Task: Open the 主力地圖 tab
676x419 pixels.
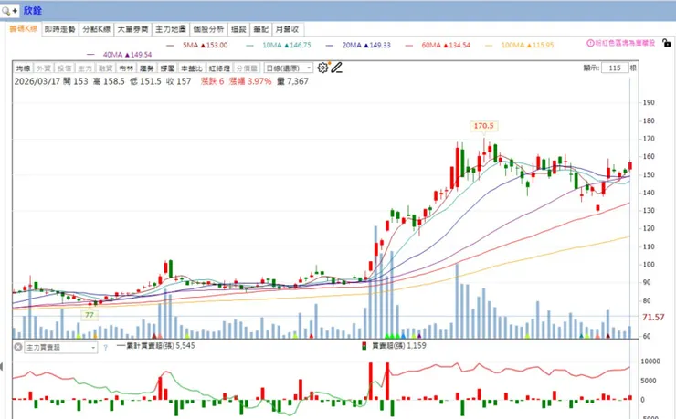Action: tap(171, 29)
